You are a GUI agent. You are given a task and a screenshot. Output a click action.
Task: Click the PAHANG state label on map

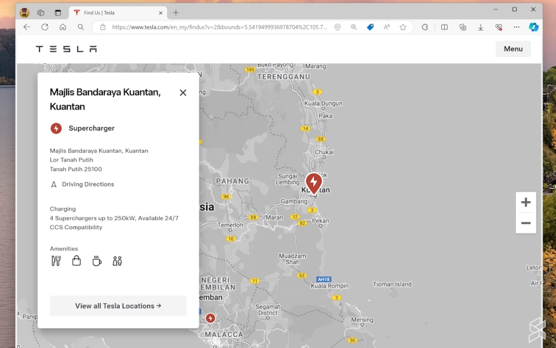232,181
